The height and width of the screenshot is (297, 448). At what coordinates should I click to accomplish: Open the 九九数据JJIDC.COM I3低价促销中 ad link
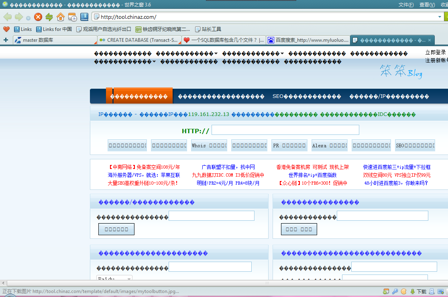(228, 175)
